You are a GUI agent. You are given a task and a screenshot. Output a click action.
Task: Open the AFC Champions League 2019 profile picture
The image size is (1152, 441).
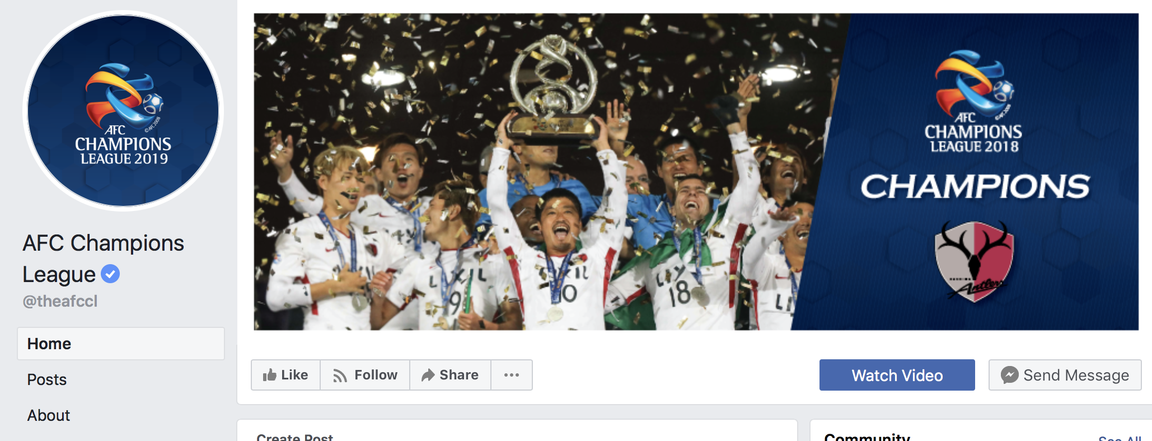click(123, 111)
